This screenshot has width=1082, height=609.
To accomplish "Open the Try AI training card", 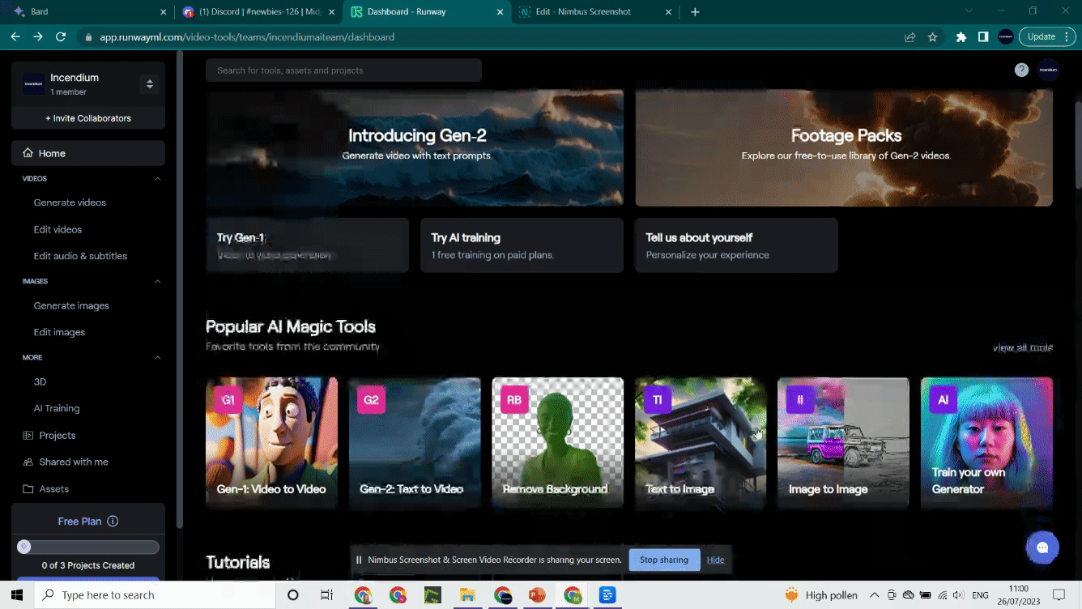I will (x=522, y=245).
